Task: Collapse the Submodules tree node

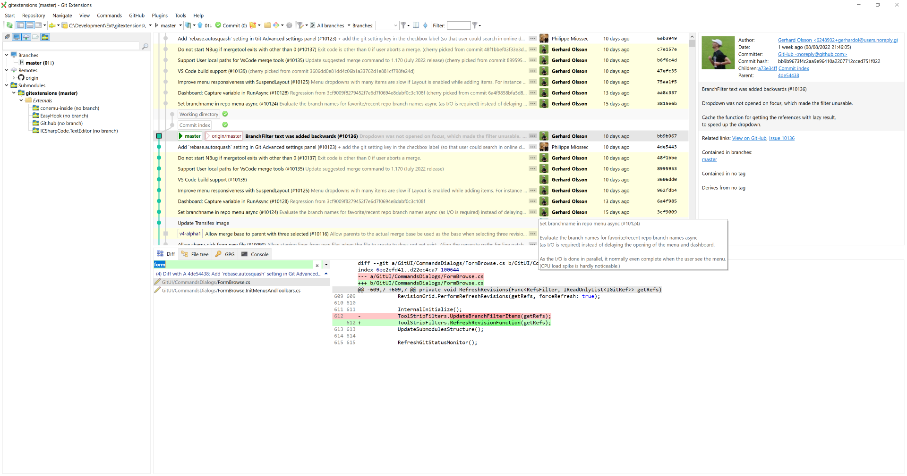Action: pos(6,85)
